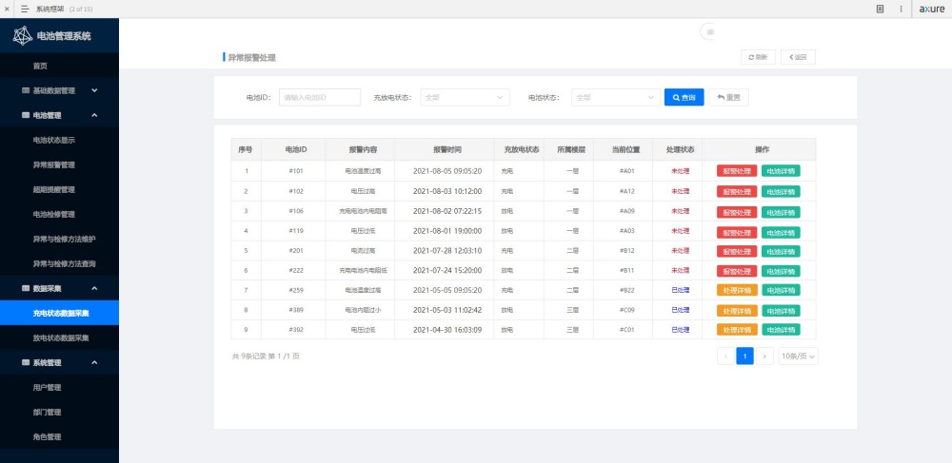Open the three-dot more options menu

coord(901,10)
